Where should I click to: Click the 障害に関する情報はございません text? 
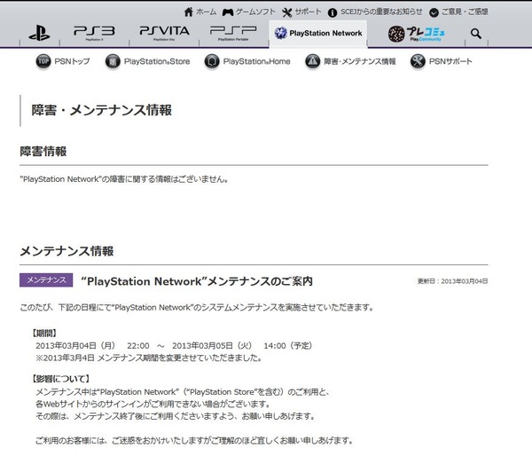click(124, 179)
